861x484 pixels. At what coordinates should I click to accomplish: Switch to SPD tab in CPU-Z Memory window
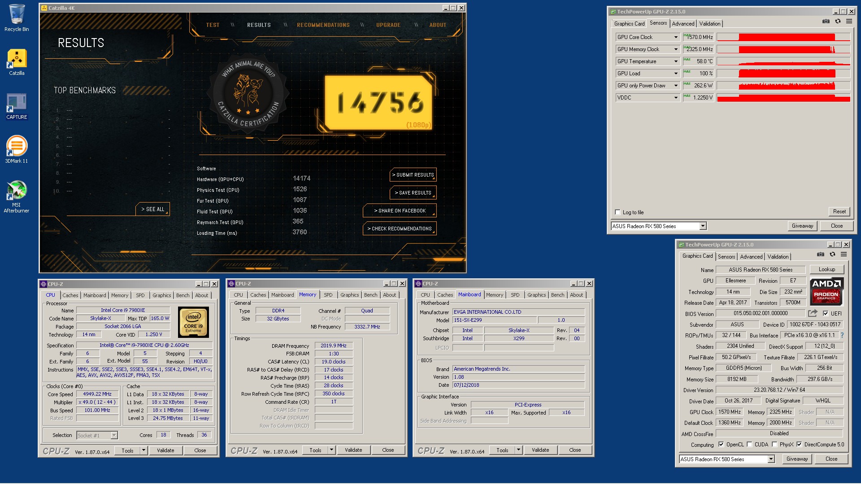pos(328,295)
